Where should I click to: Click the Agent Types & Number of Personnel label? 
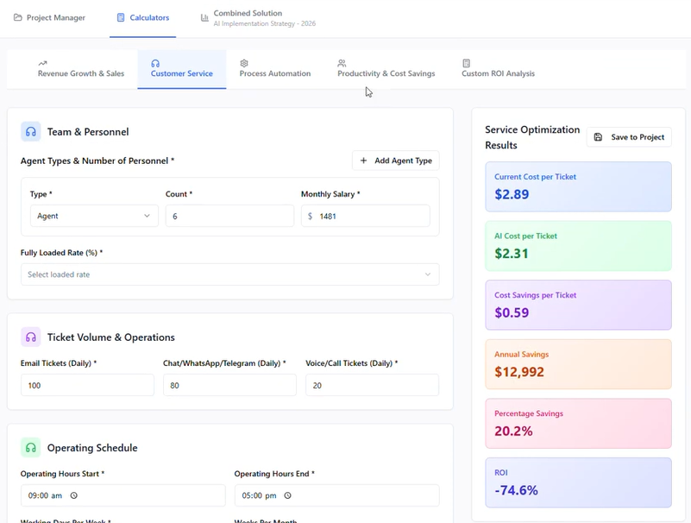(97, 161)
